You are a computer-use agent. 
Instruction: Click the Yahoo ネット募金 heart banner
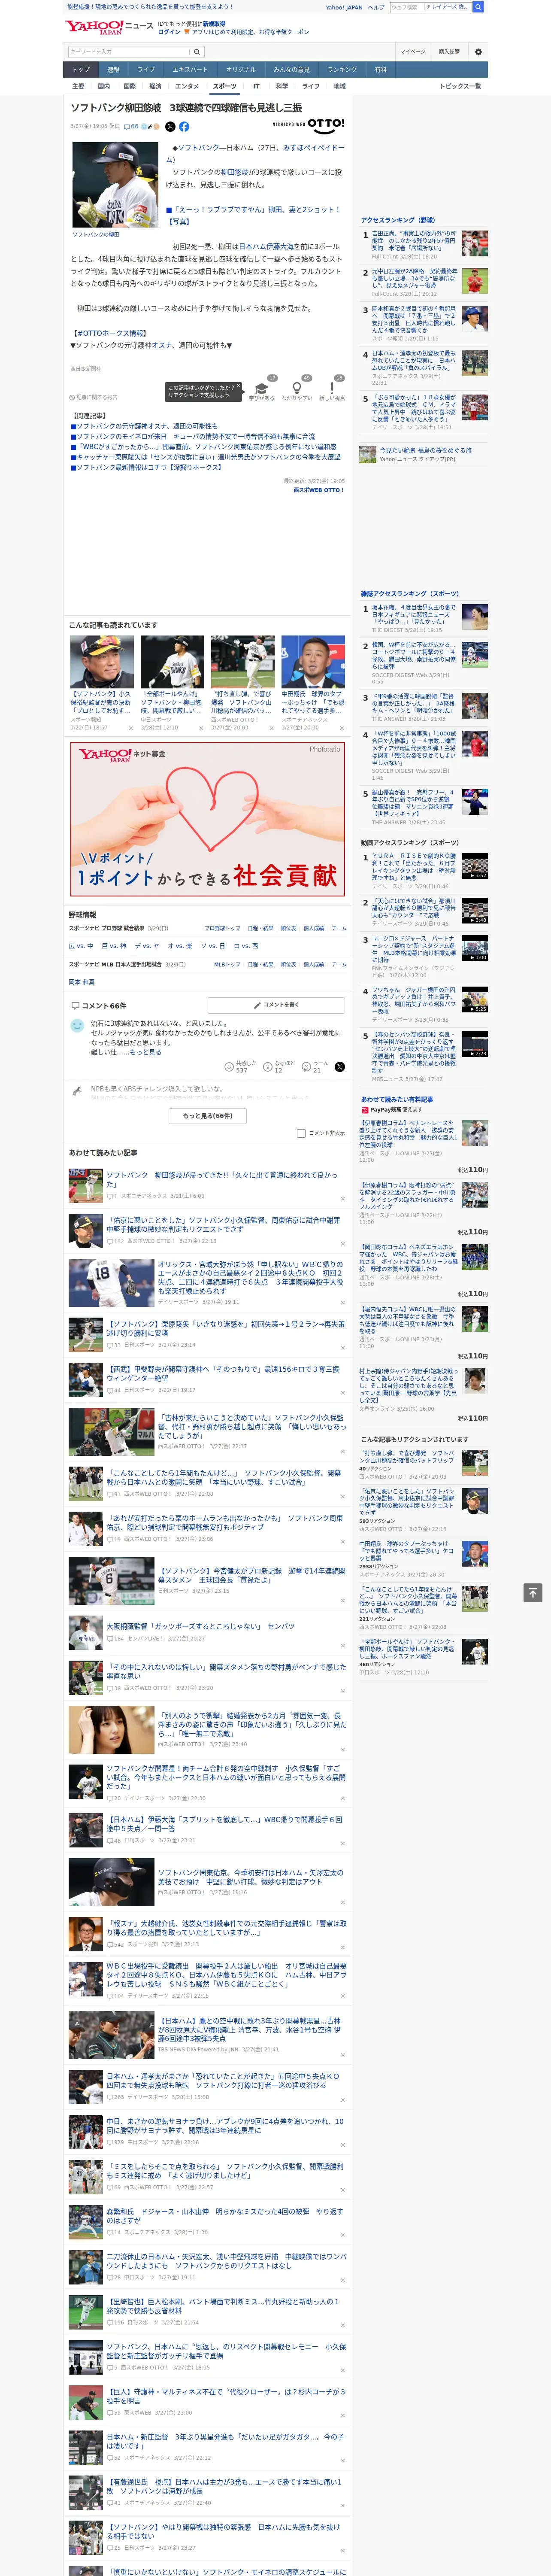coord(207,819)
